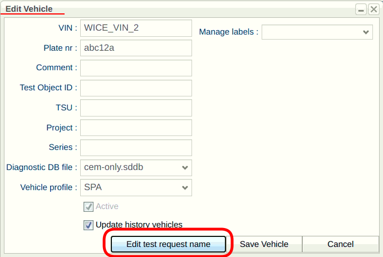Click the Test Object ID field
The width and height of the screenshot is (383, 257).
click(136, 88)
